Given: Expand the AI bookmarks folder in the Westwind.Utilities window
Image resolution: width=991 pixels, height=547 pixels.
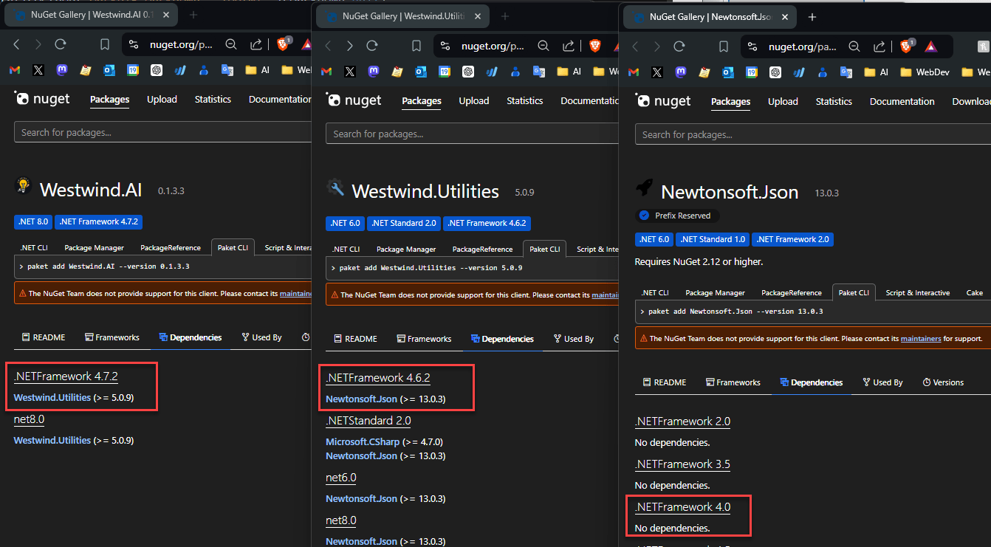Looking at the screenshot, I should [570, 72].
